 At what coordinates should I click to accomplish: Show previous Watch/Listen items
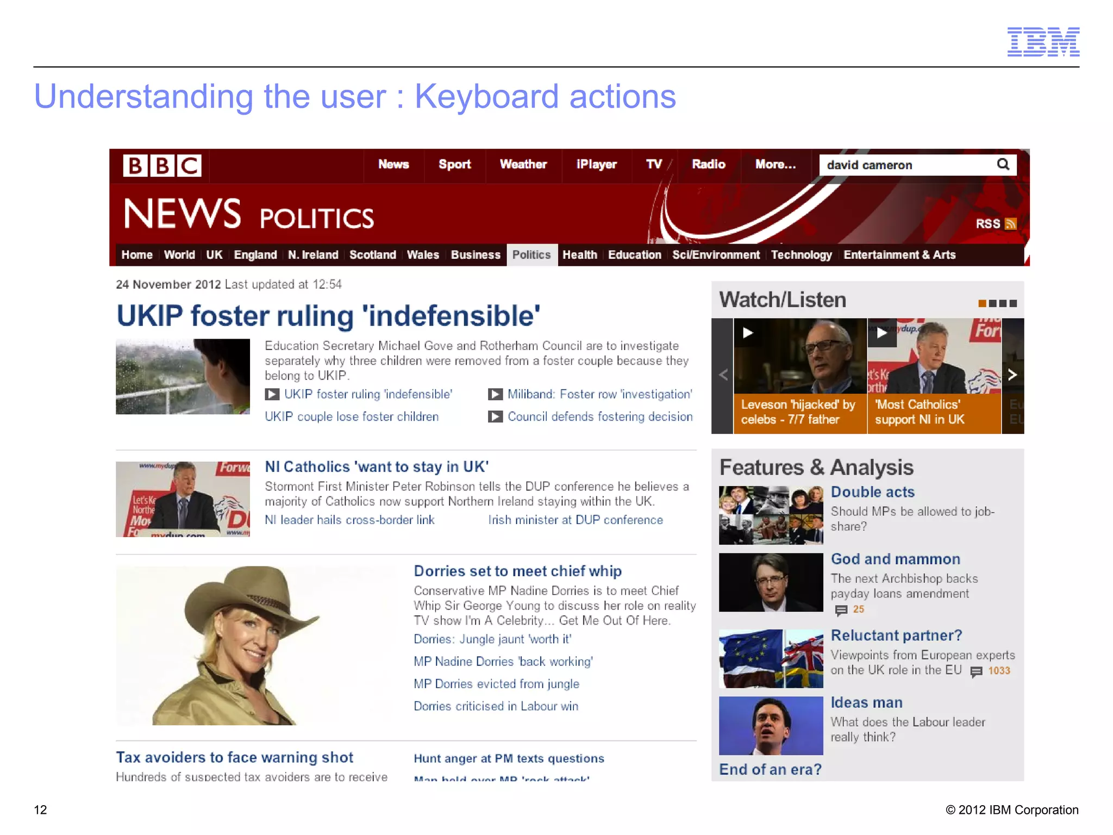tap(723, 375)
